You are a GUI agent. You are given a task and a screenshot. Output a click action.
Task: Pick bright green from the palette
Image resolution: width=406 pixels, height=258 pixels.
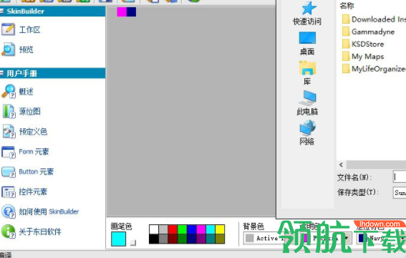182,229
